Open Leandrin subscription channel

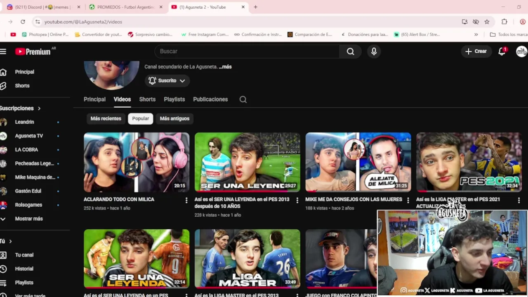click(25, 122)
